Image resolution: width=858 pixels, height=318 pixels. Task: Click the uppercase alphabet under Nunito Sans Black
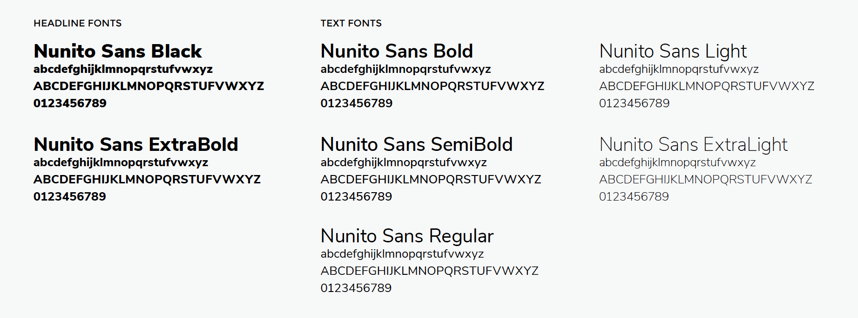[149, 86]
